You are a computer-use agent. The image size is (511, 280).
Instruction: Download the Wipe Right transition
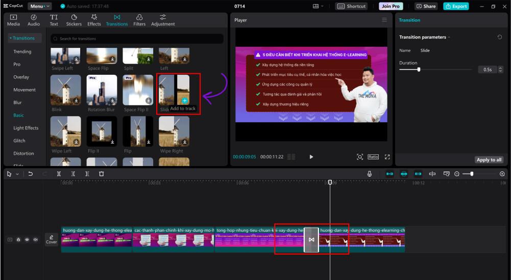coord(185,142)
